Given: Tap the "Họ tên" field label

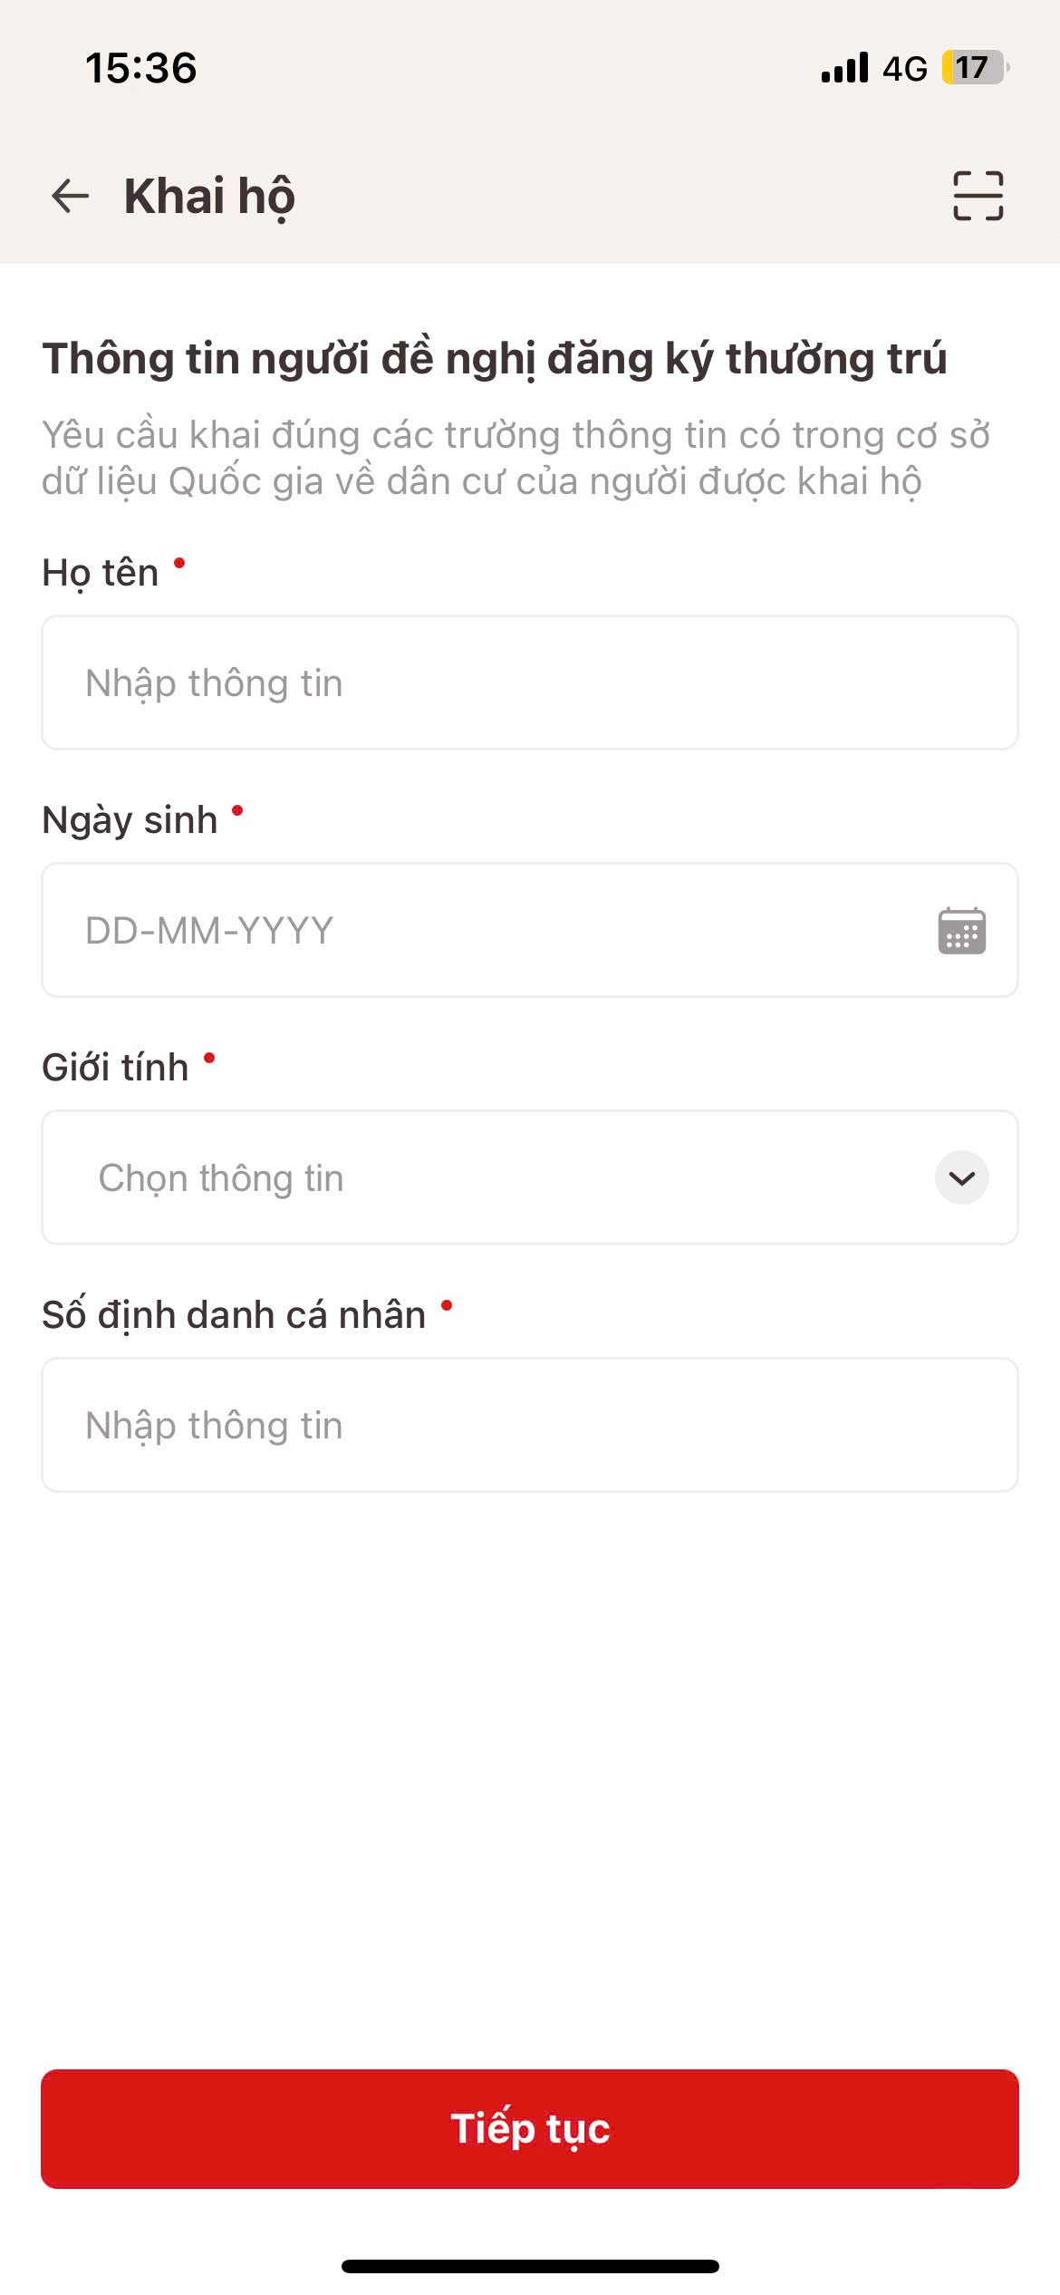Looking at the screenshot, I should tap(100, 573).
